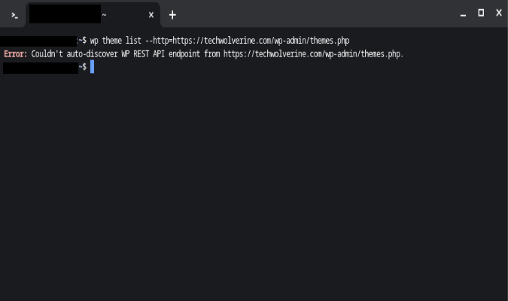The width and height of the screenshot is (508, 301).
Task: Click the terminal prompt icon in tab bar
Action: click(x=14, y=15)
